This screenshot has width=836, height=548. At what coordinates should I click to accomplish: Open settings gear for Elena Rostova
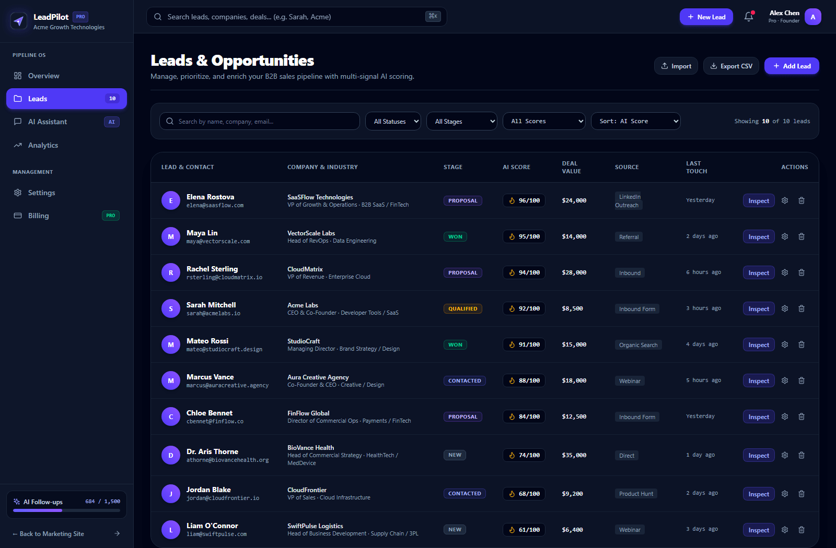point(785,200)
